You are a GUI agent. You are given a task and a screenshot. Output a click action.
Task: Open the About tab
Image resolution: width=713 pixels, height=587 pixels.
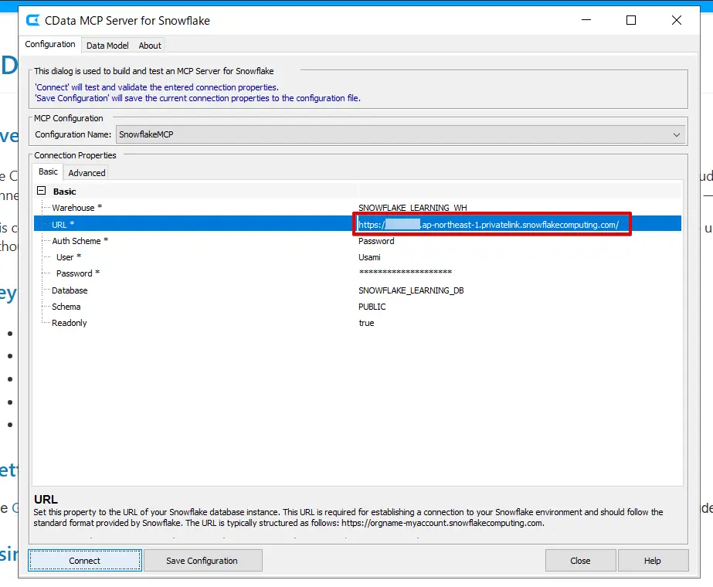click(x=149, y=45)
